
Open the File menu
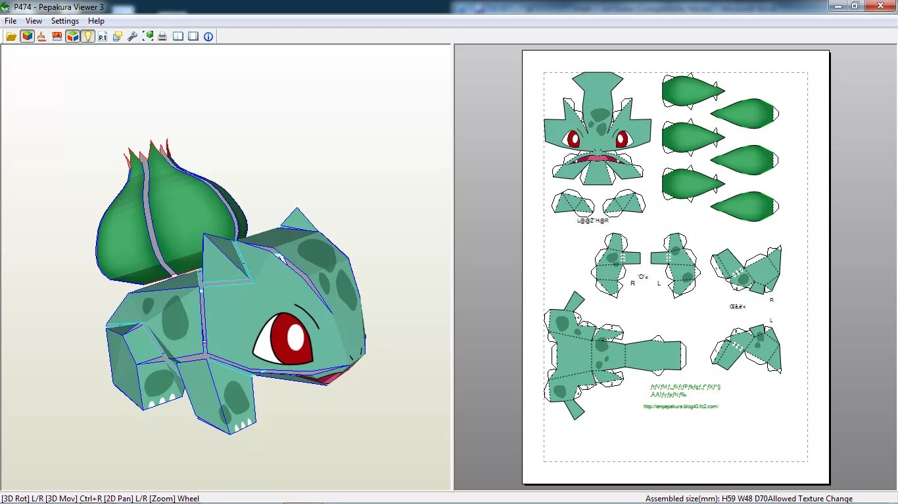pos(11,21)
